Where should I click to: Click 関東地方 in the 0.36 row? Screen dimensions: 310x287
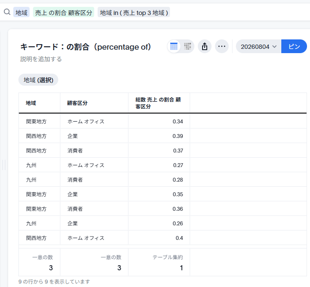(36, 209)
